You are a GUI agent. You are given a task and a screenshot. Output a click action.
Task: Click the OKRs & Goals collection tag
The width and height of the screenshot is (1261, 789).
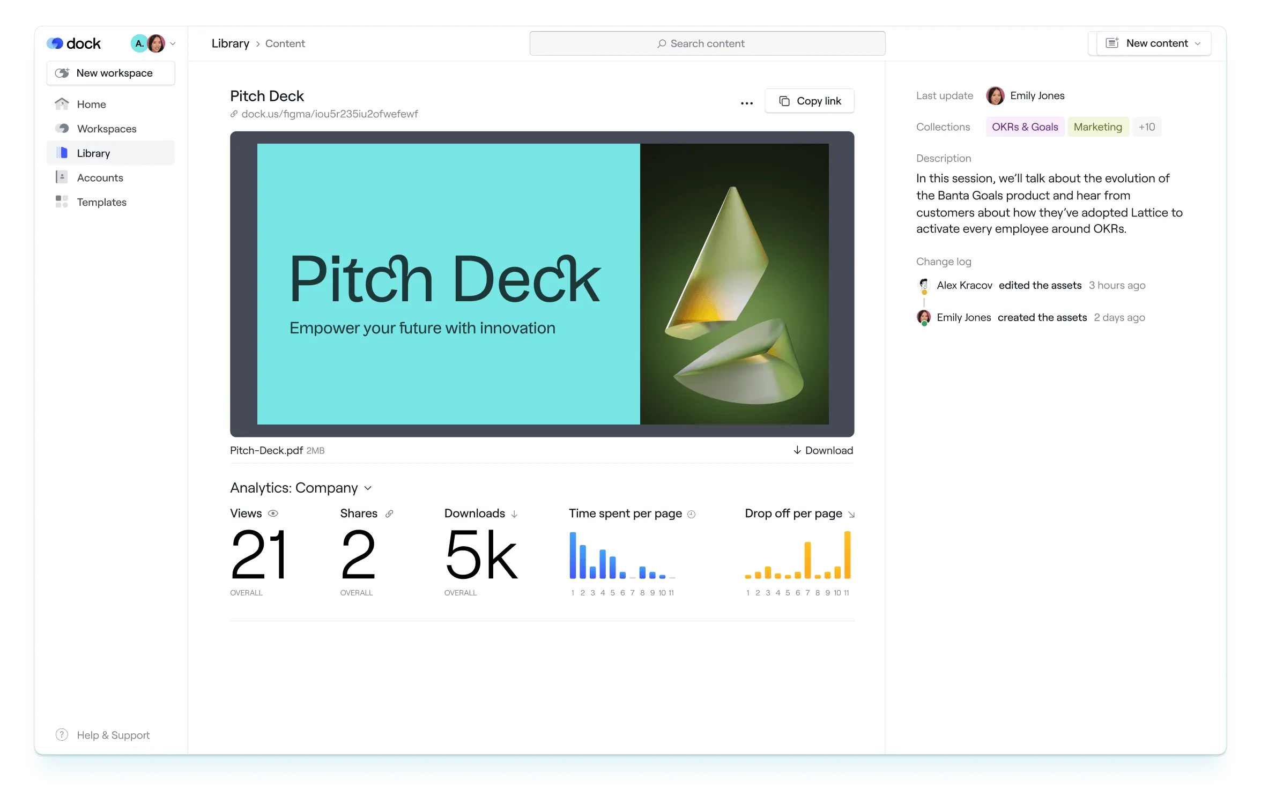tap(1025, 127)
